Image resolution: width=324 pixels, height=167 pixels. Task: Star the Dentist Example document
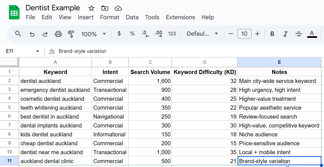coord(91,8)
